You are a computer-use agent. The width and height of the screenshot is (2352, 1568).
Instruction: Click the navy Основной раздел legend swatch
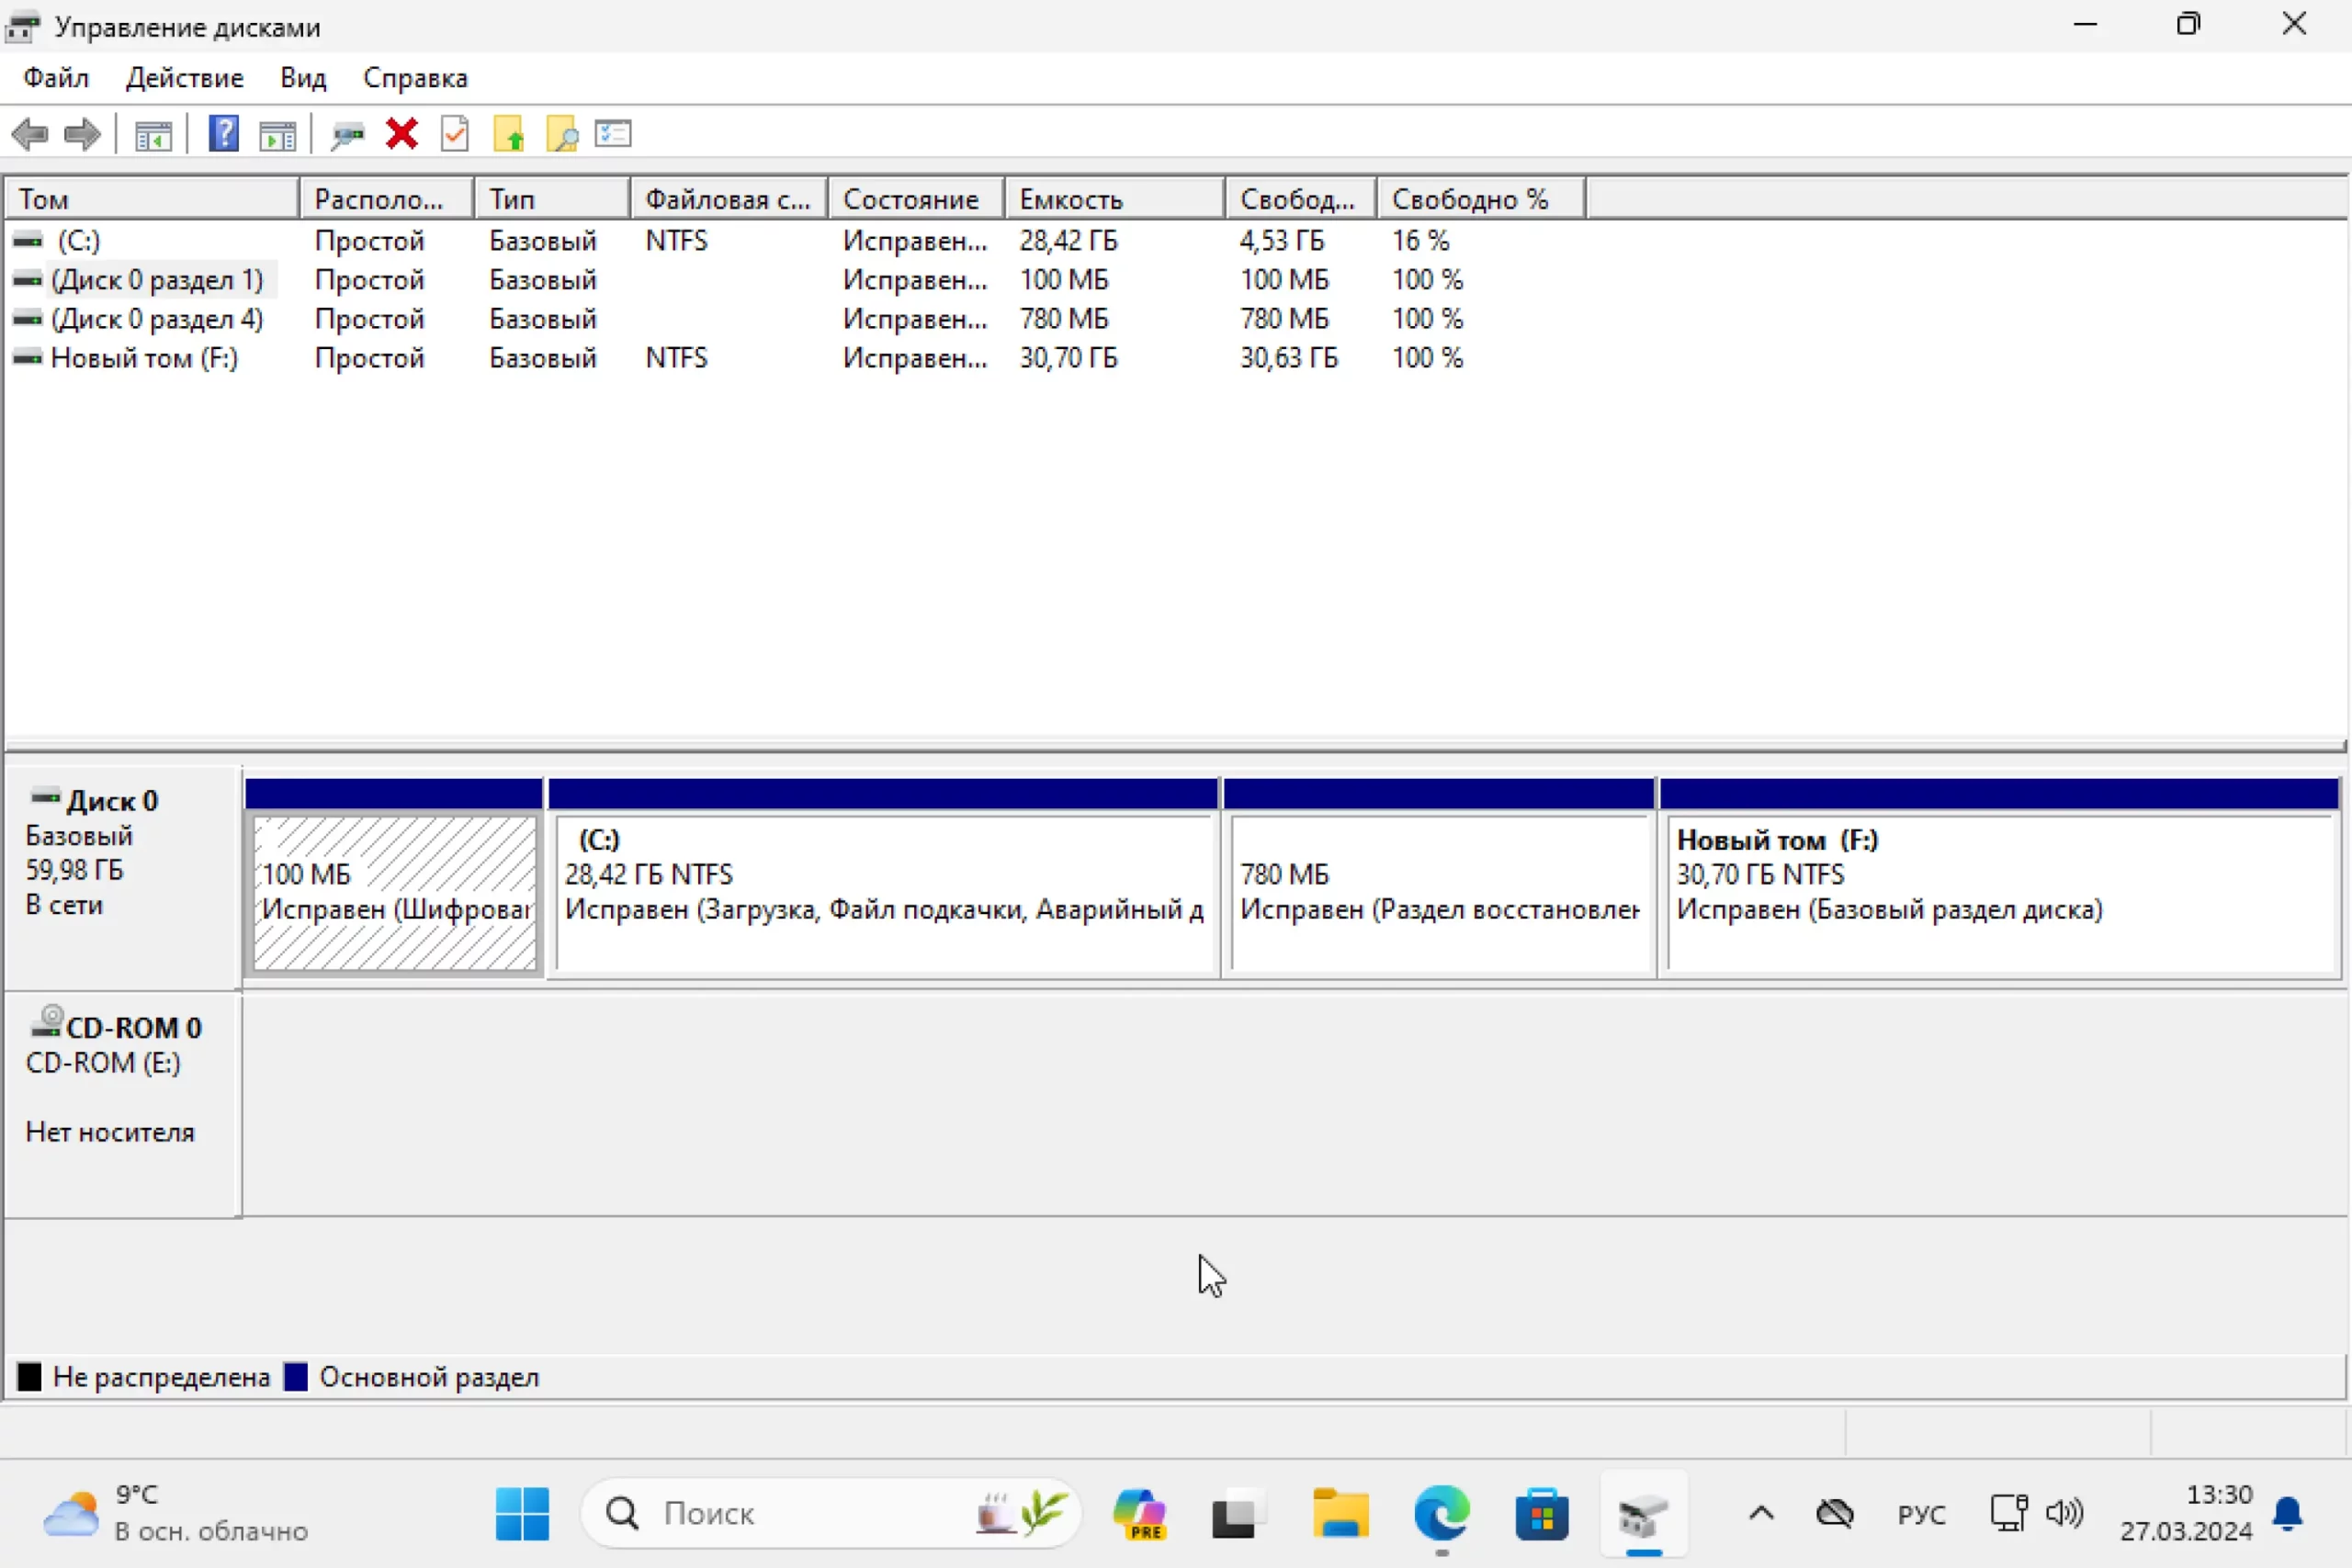(x=296, y=1377)
